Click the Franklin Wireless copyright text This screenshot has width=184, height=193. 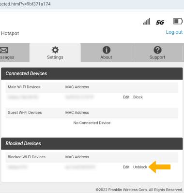point(139,190)
